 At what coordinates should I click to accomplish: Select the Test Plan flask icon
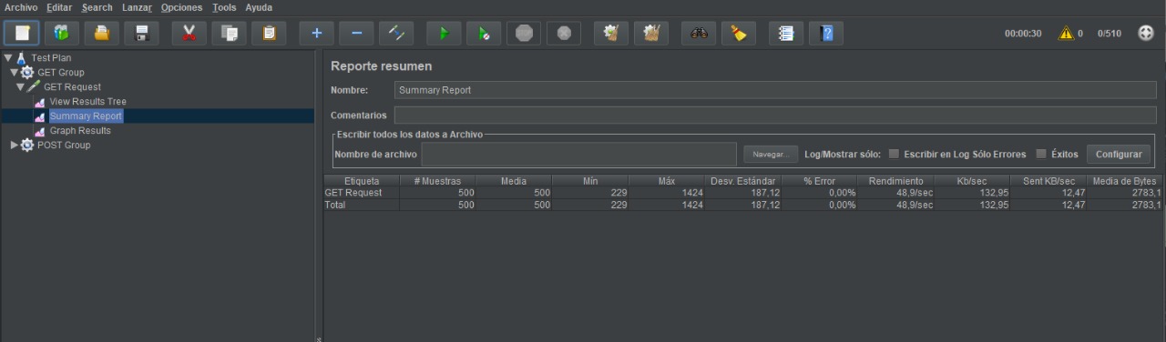(22, 57)
